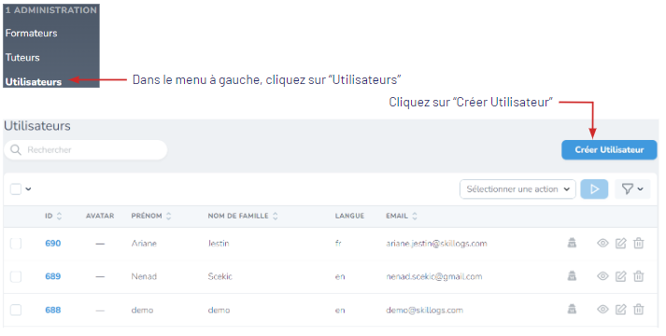Edit user Nenad Scekic via pencil icon
The width and height of the screenshot is (666, 336).
(x=621, y=276)
